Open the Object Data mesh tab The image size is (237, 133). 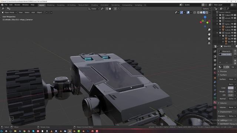point(215,98)
